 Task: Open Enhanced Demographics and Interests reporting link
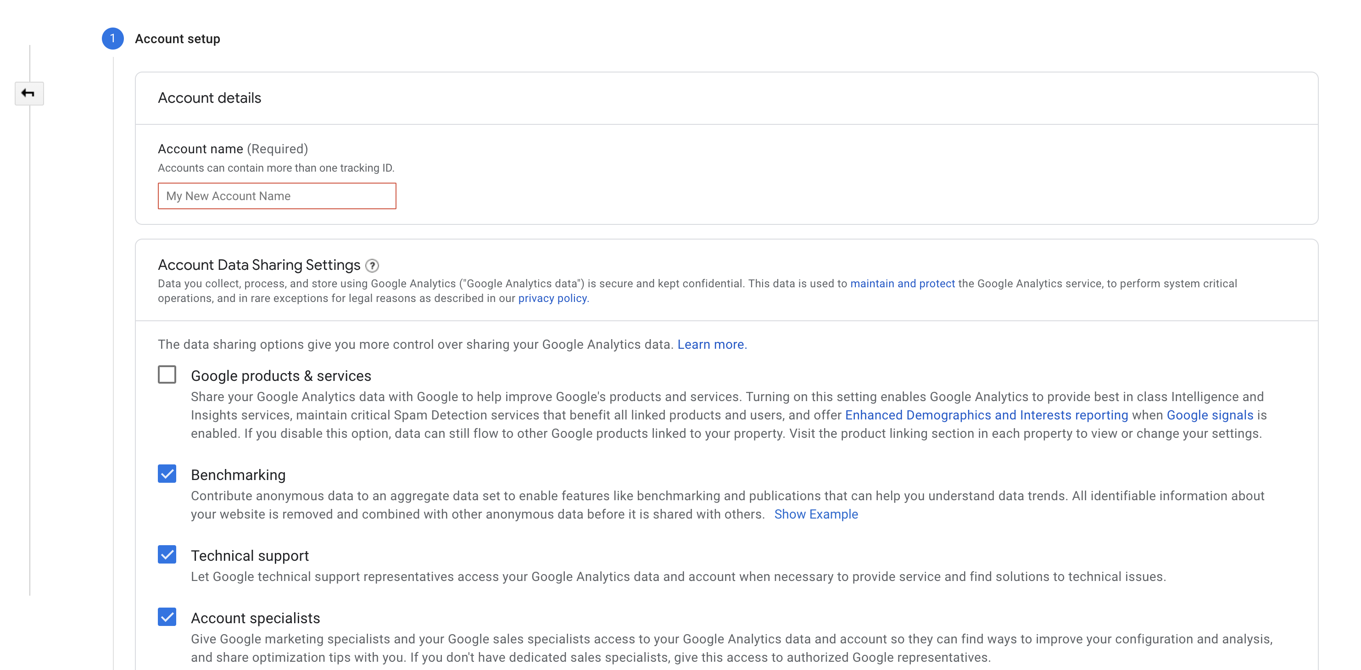point(986,415)
